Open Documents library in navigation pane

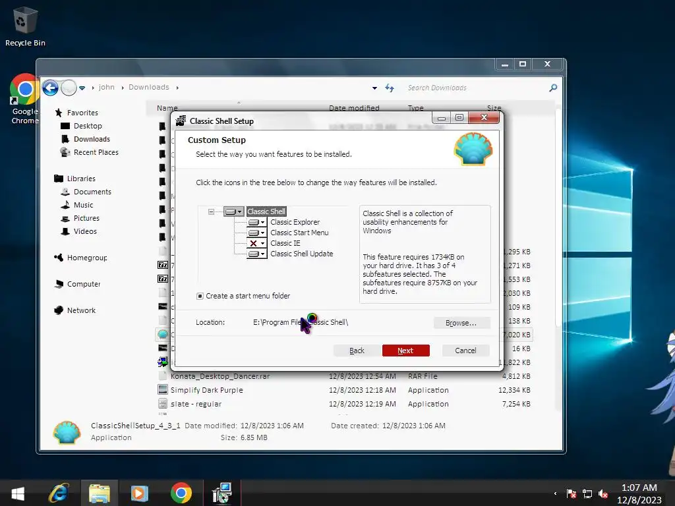pyautogui.click(x=92, y=192)
